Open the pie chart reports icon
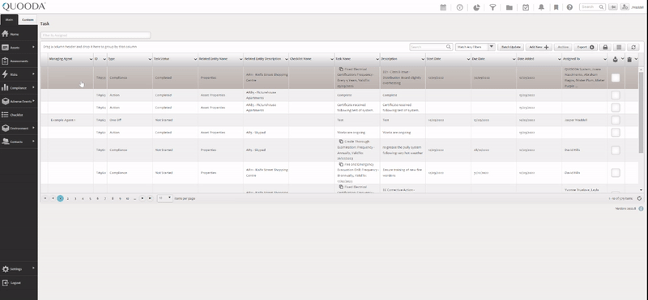The width and height of the screenshot is (648, 300). click(476, 7)
